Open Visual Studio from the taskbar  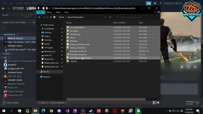[x=67, y=111]
